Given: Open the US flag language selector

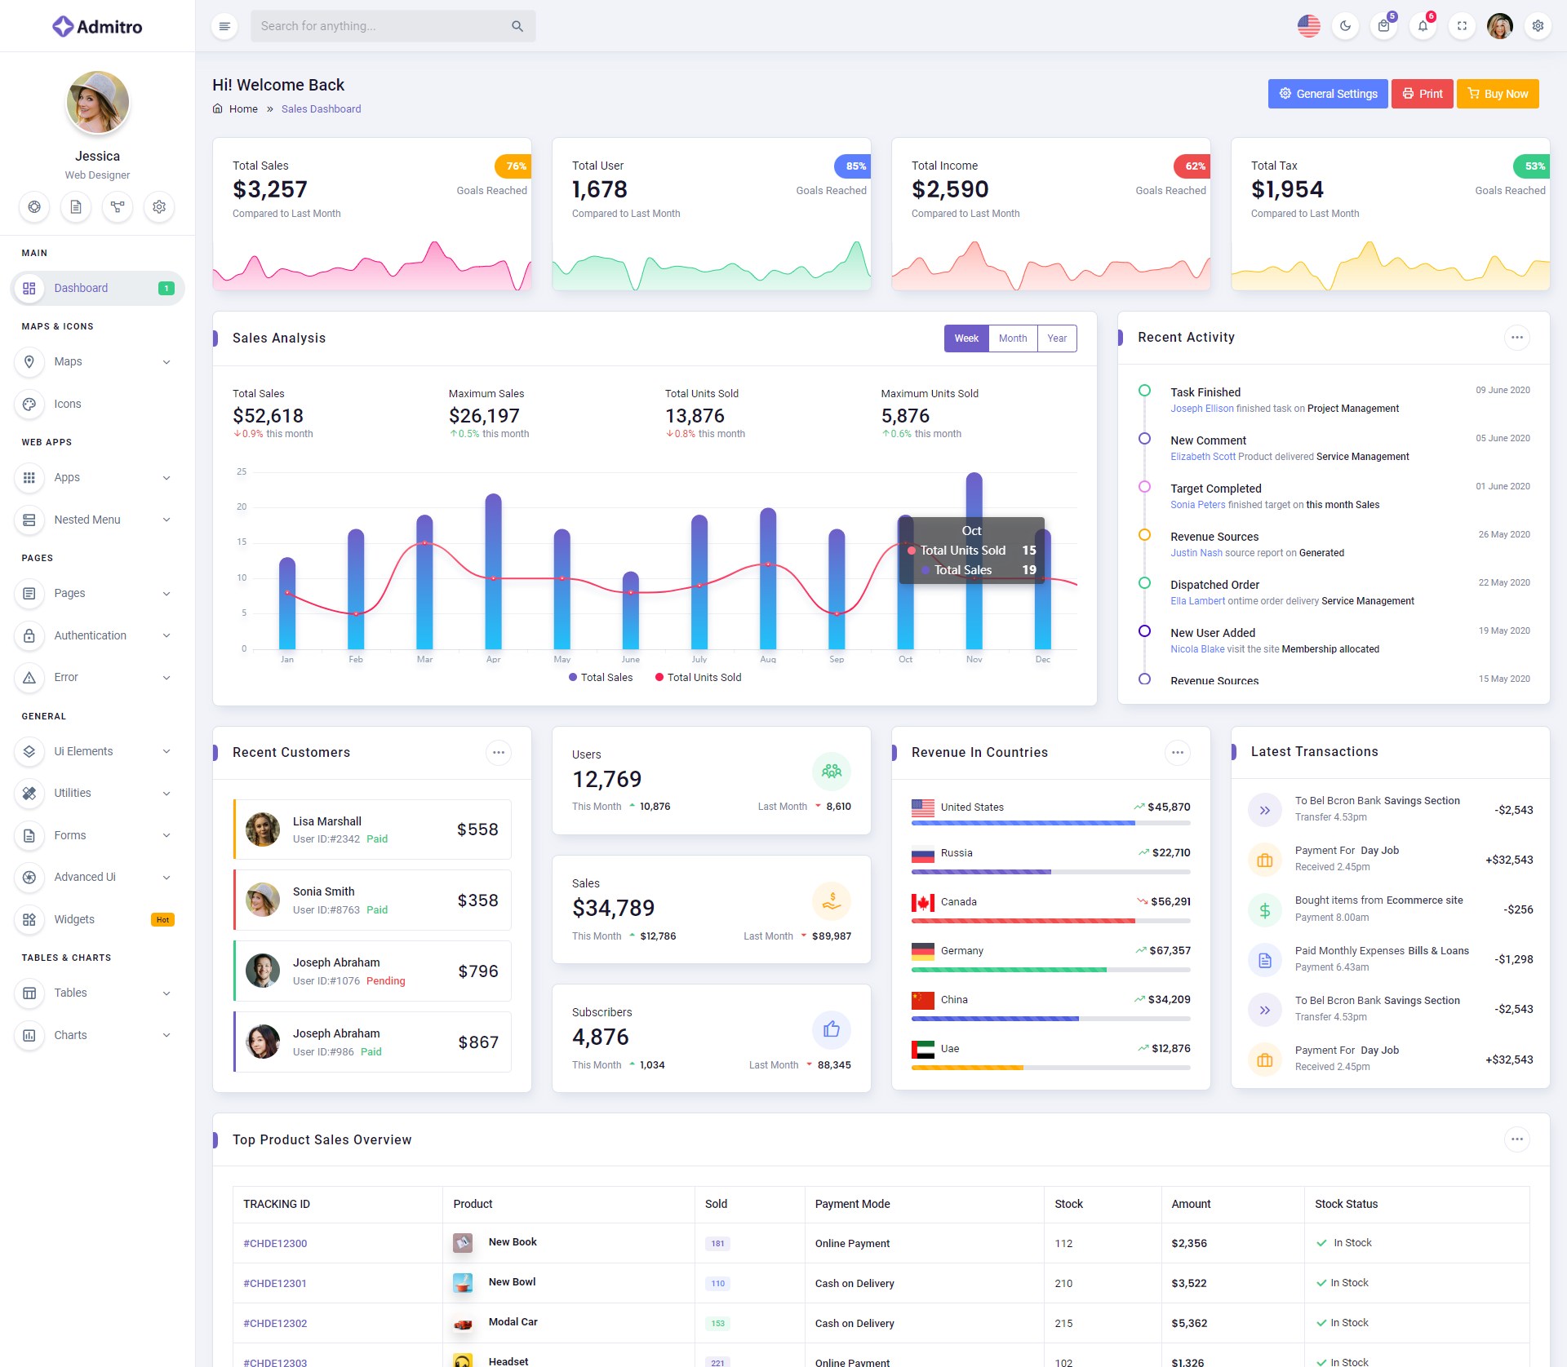Looking at the screenshot, I should coord(1308,26).
